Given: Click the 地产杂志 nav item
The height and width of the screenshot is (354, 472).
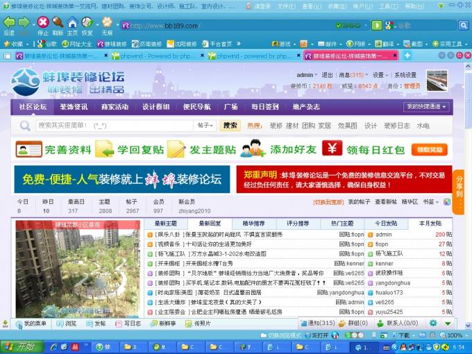Looking at the screenshot, I should coord(306,107).
